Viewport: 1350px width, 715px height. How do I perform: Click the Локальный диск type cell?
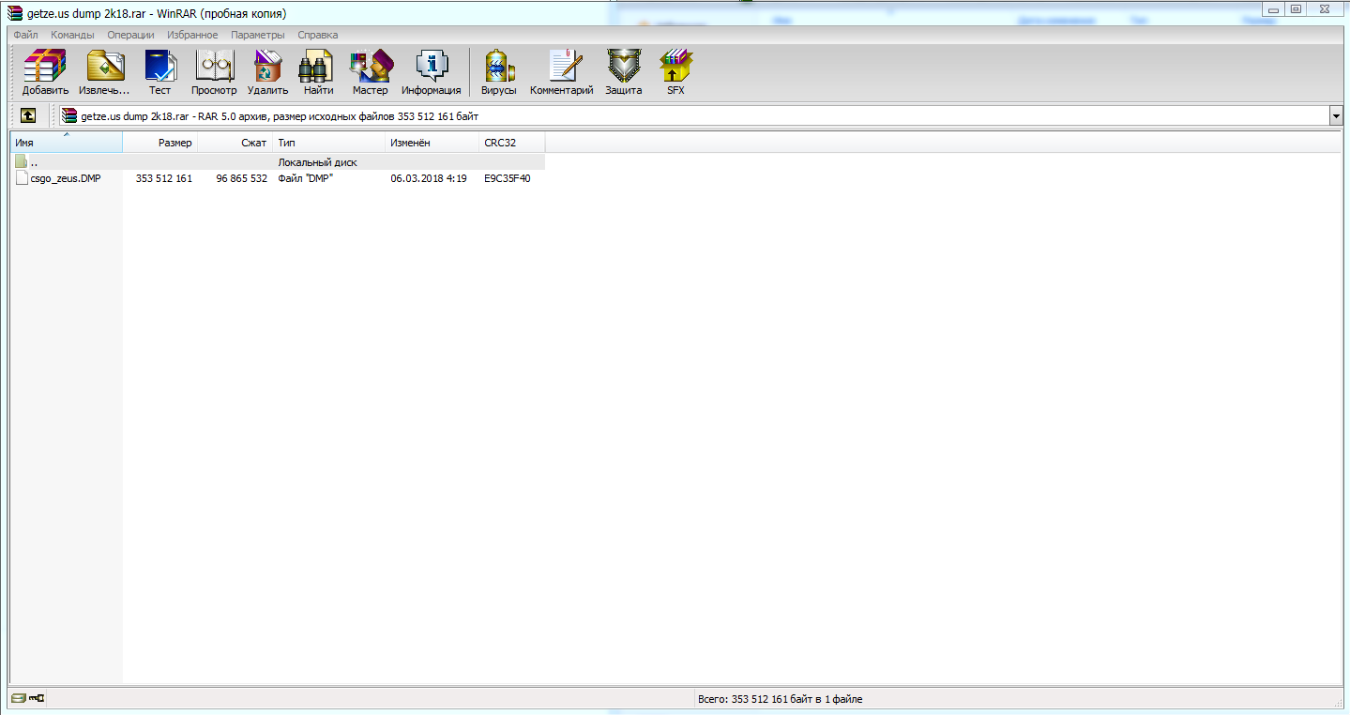pyautogui.click(x=317, y=162)
